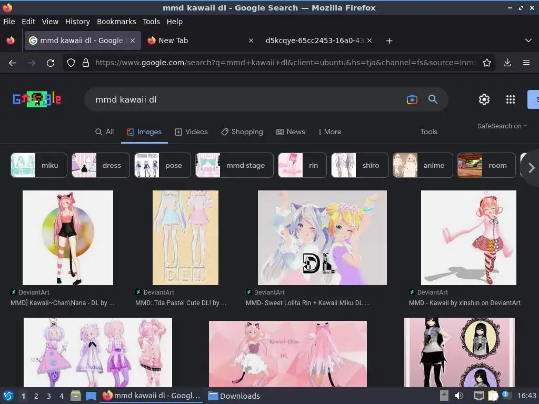Close the mmd kawaii dl Google tab

pyautogui.click(x=133, y=41)
